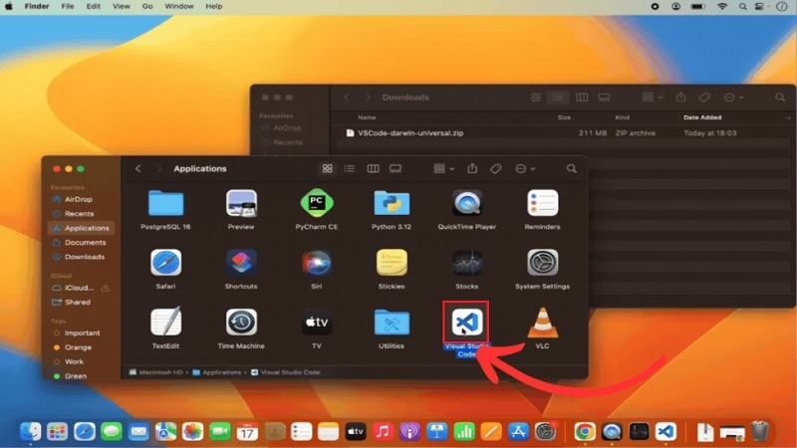Select the Siri app icon
Screen dimensions: 797x448
[x=316, y=263]
